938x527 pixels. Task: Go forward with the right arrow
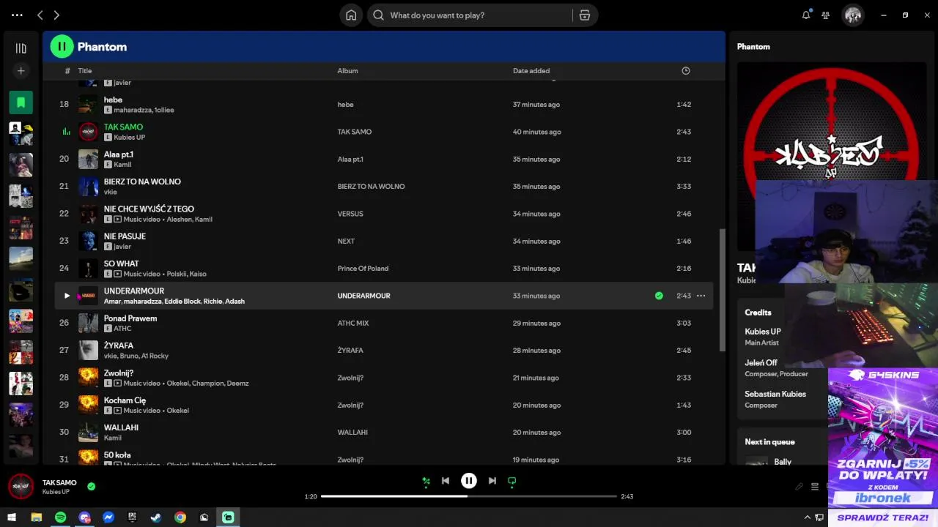tap(56, 15)
